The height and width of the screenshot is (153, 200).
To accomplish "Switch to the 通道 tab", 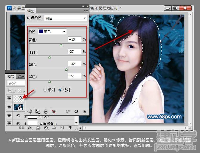I will [x=21, y=76].
